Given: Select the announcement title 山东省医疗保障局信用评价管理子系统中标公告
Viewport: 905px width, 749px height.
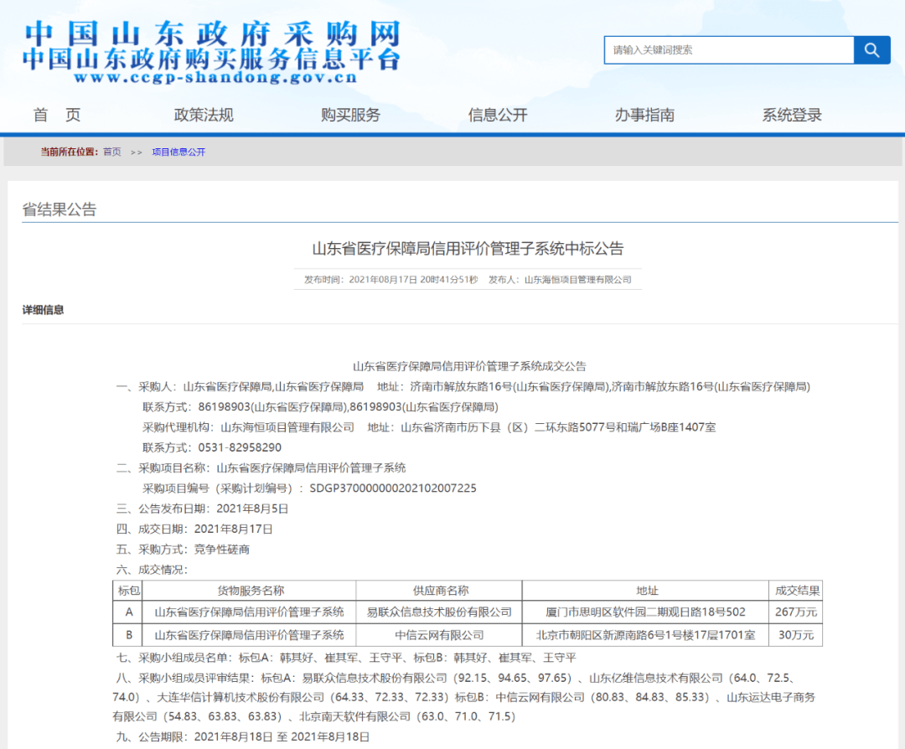Looking at the screenshot, I should [x=468, y=249].
